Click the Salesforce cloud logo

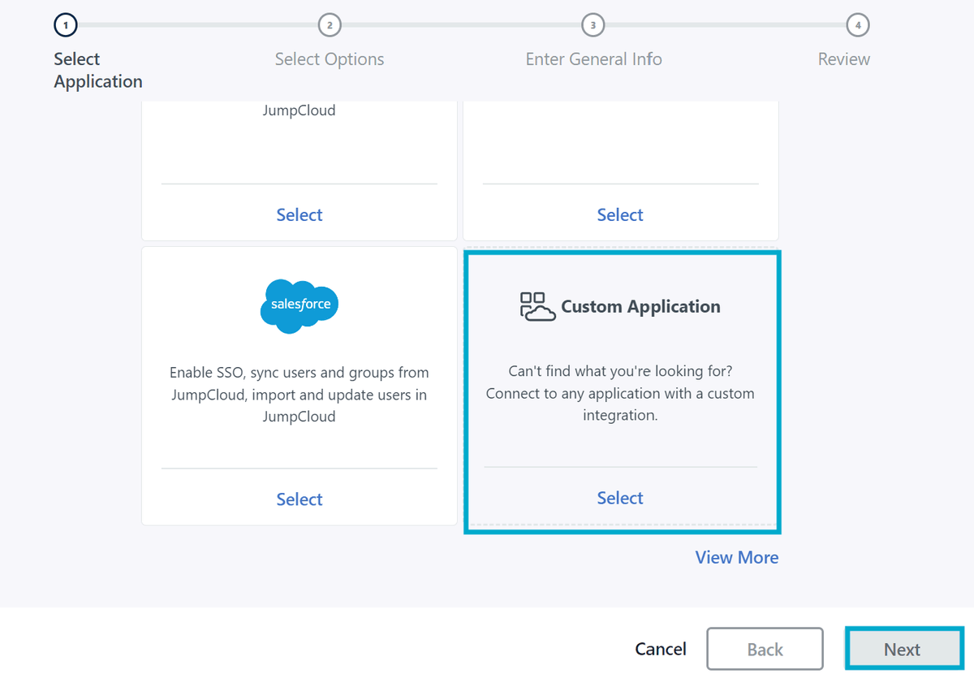point(299,306)
